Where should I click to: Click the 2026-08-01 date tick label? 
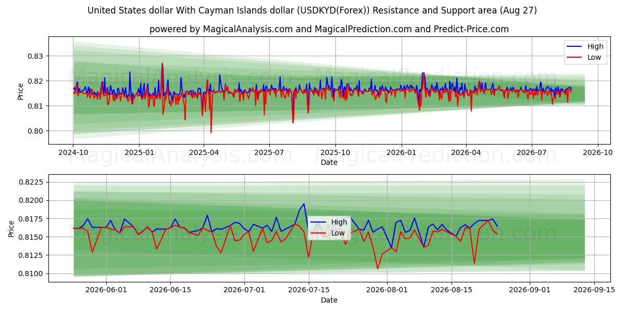click(x=387, y=291)
